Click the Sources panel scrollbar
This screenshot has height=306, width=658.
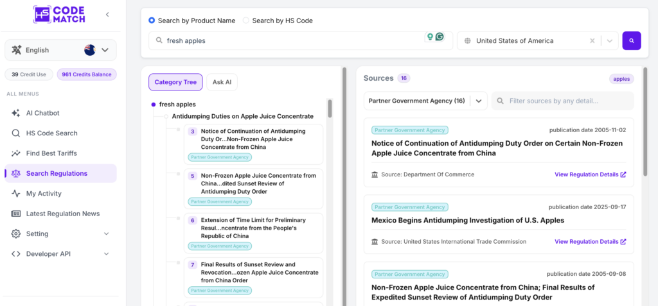click(646, 121)
